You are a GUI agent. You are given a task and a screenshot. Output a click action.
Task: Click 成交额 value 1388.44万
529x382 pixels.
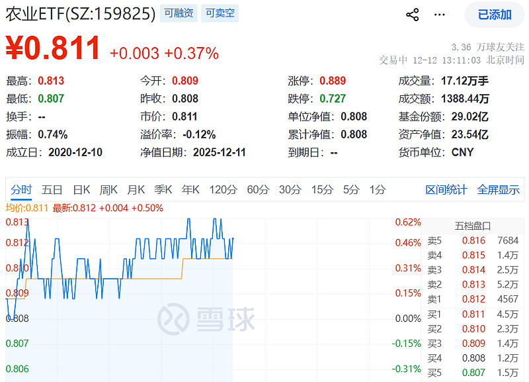point(465,99)
